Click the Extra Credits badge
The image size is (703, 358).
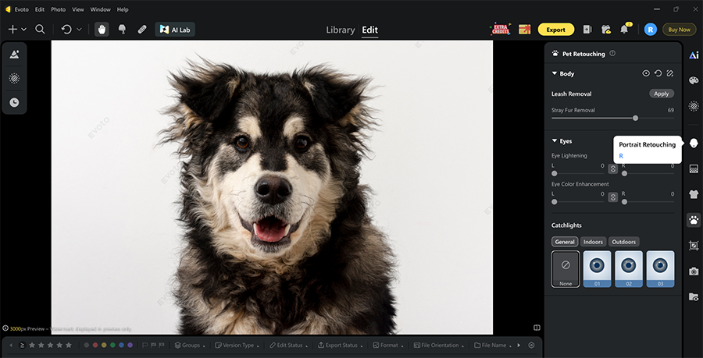pos(501,29)
